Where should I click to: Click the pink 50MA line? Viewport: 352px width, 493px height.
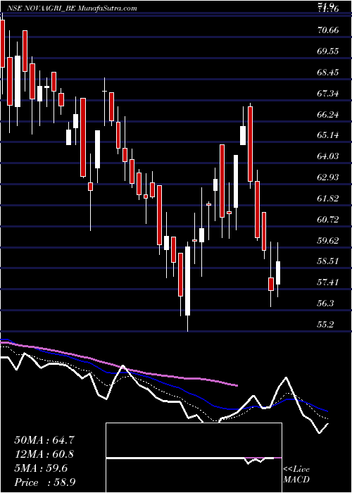120,365
